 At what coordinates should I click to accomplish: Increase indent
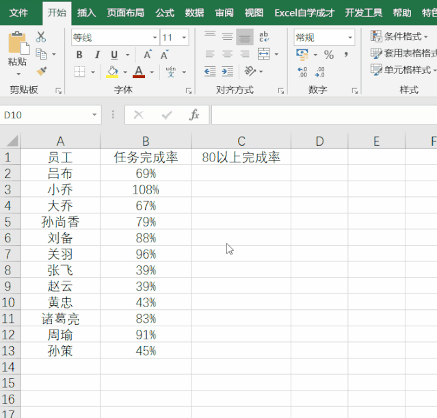tap(228, 71)
